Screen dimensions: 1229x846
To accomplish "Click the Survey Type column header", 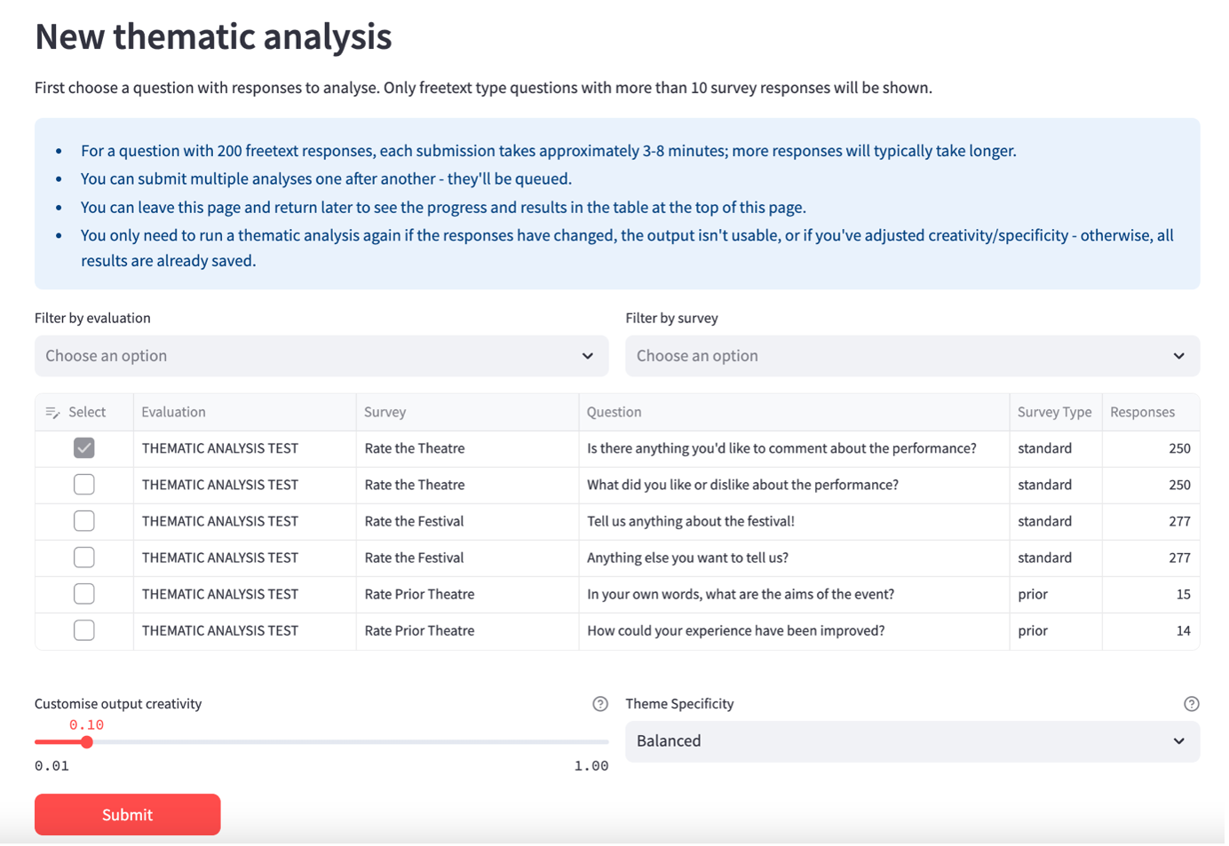I will tap(1054, 412).
